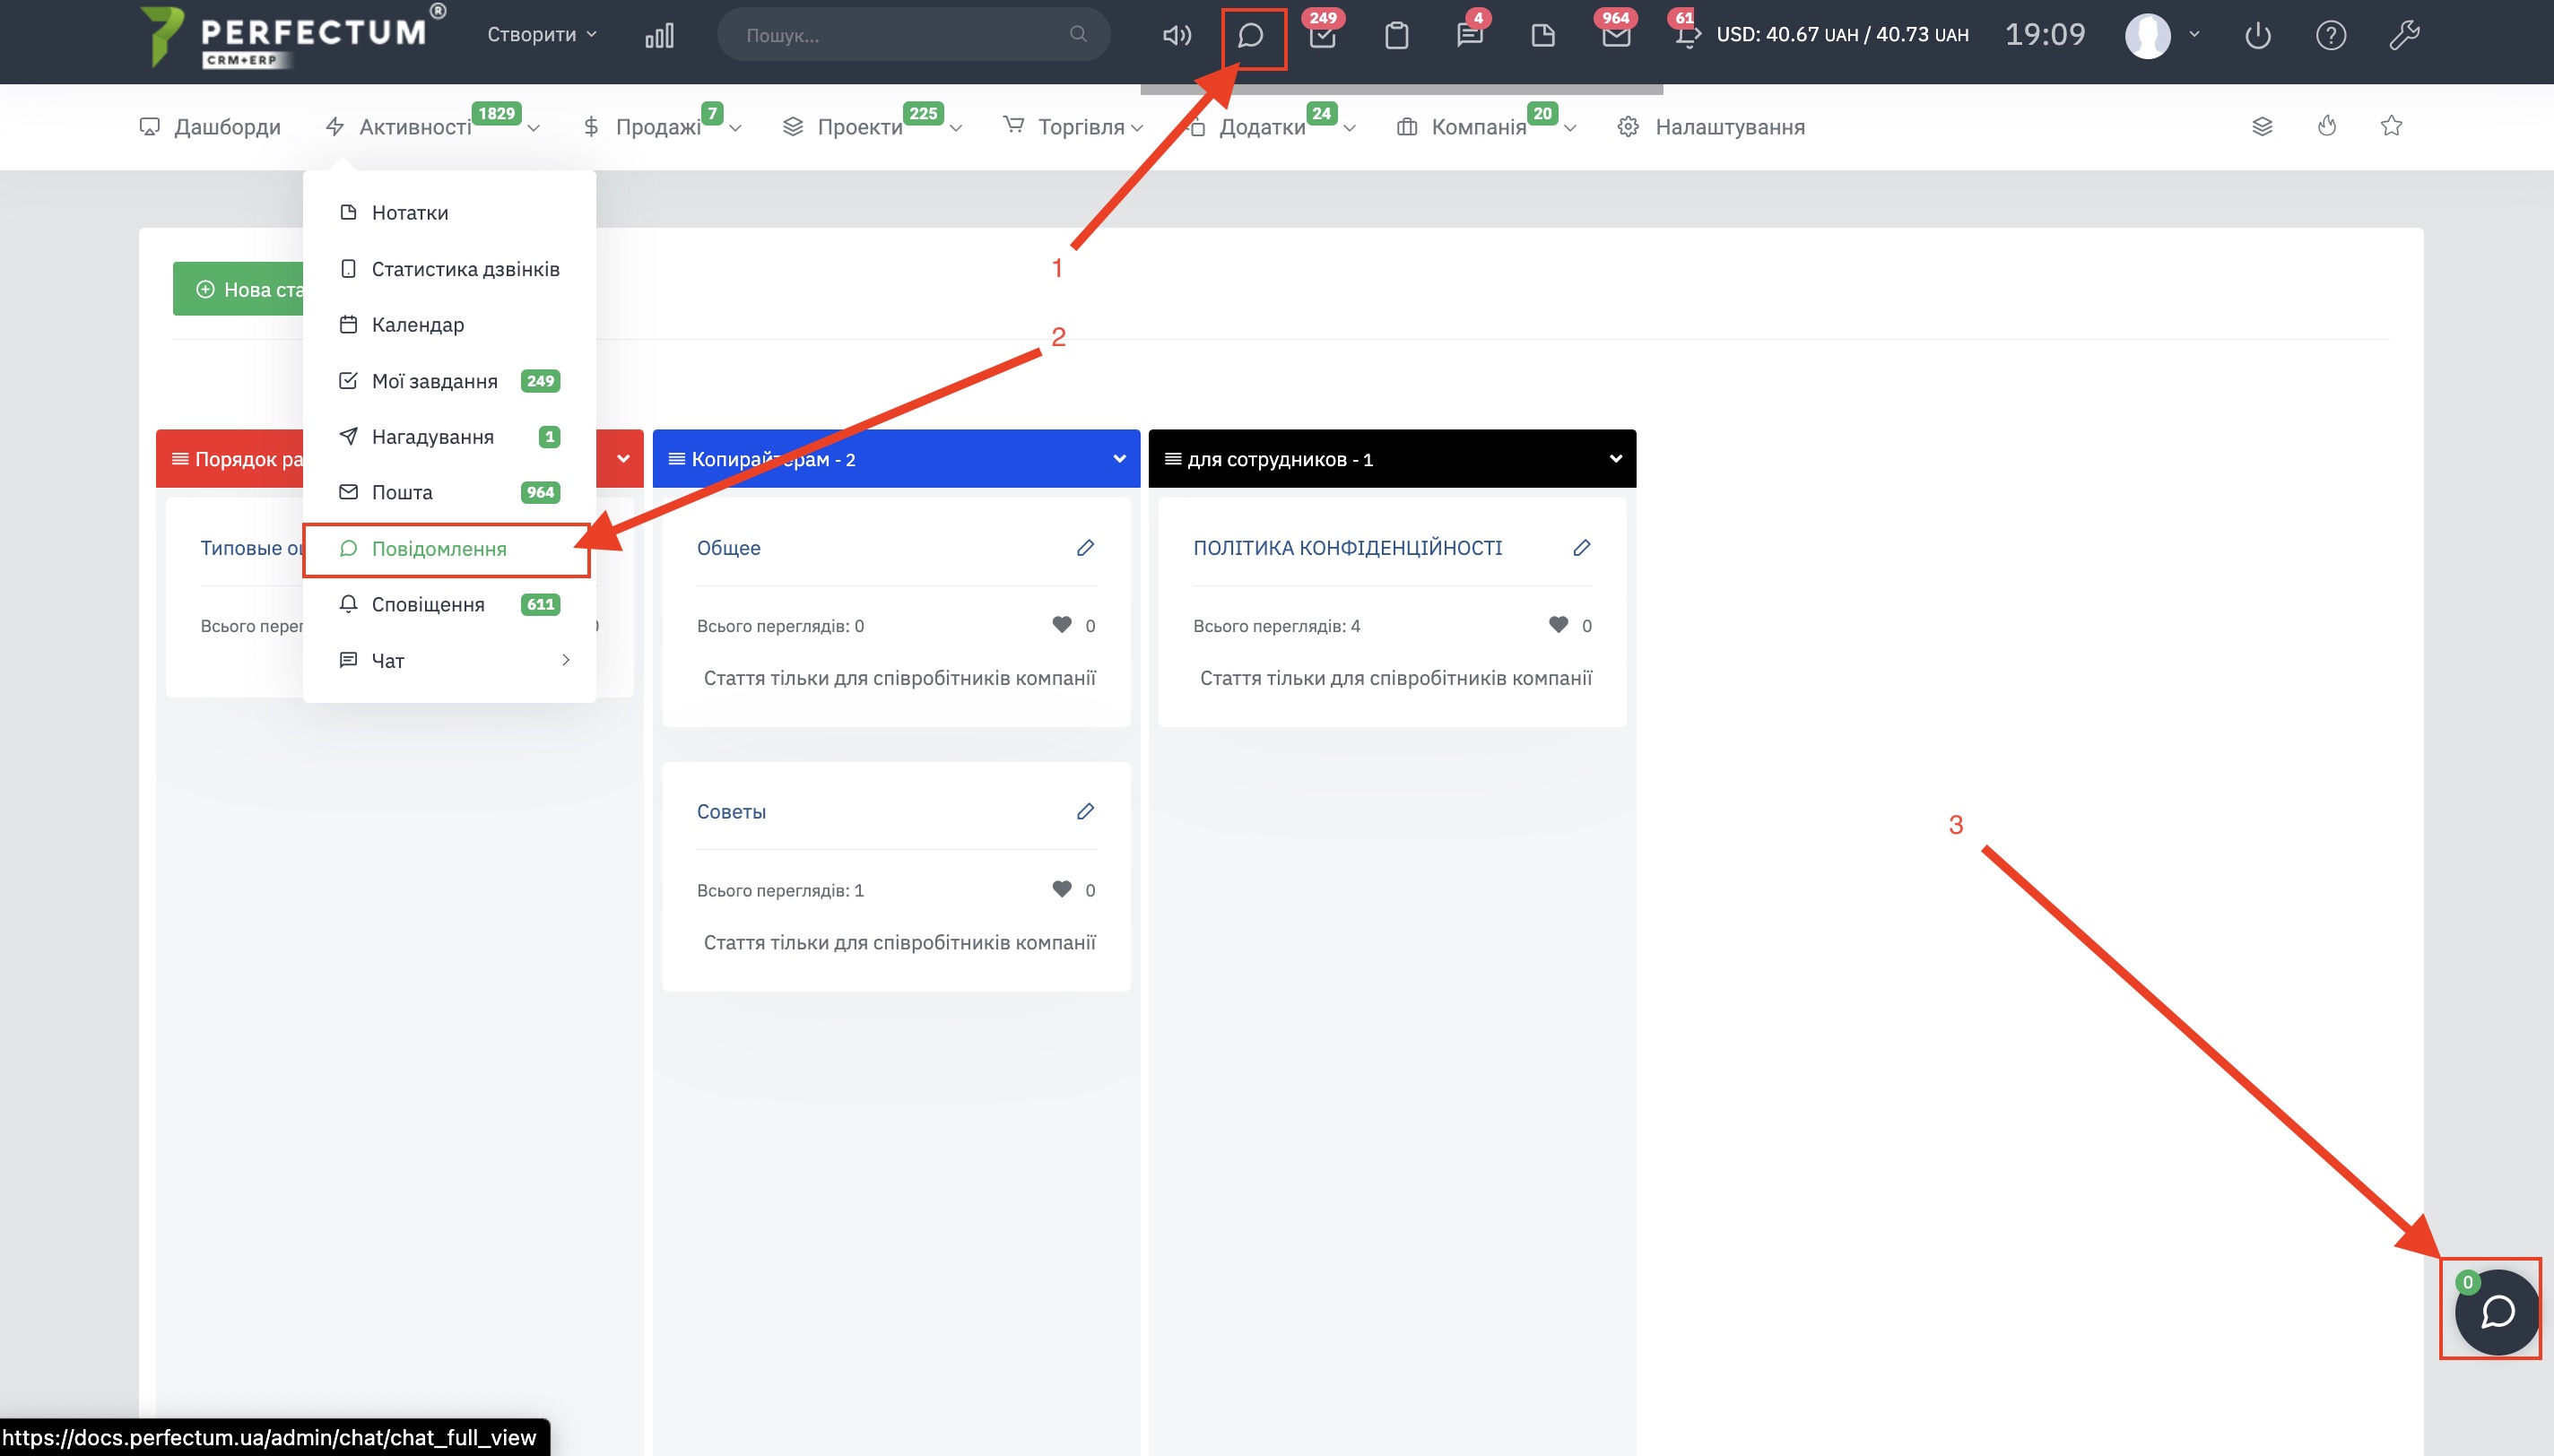Click the wrench setup icon
The height and width of the screenshot is (1456, 2554).
tap(2404, 36)
